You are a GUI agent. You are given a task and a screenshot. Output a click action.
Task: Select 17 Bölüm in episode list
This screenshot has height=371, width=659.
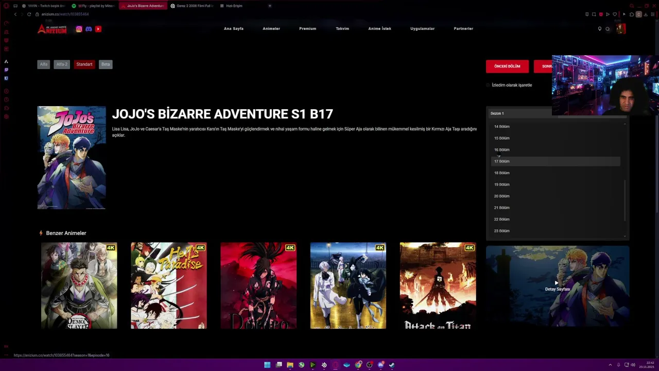(556, 161)
